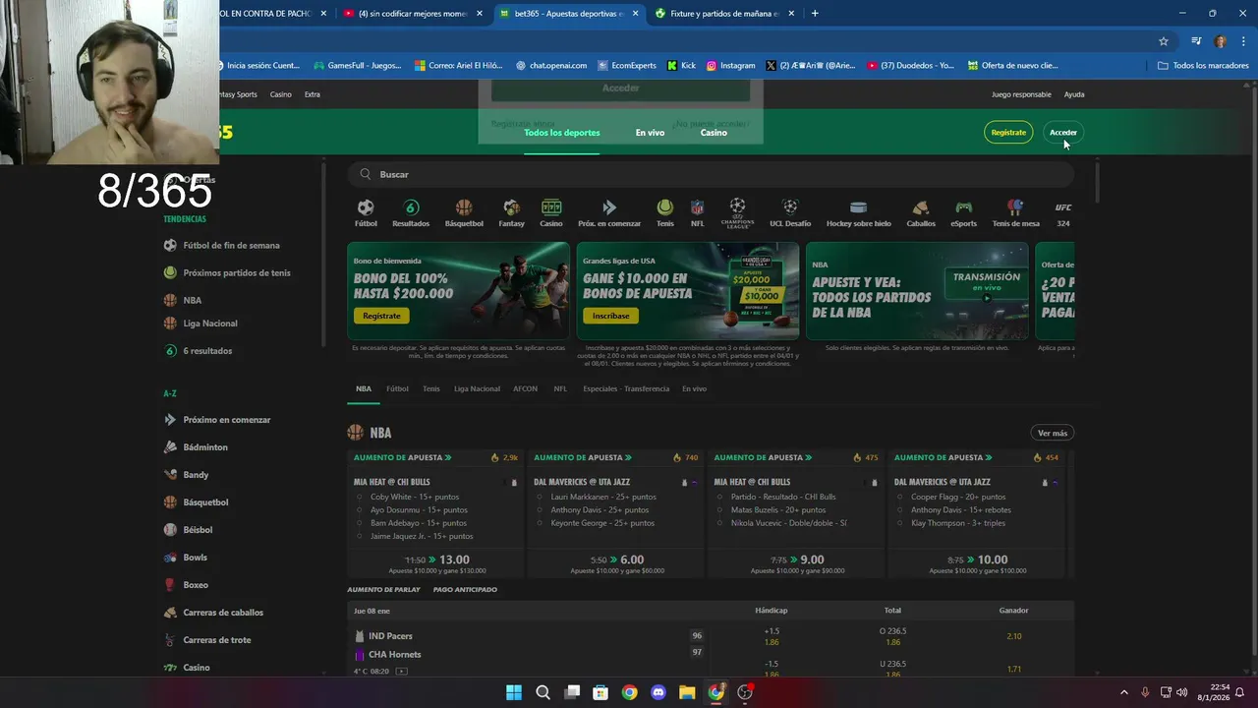Open NBA in the Tendencias sidebar
Screen dimensions: 1258x708
192,301
